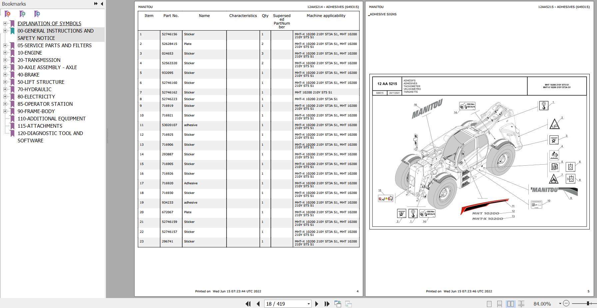Screen dimensions: 597x308
Task: Open the 85-OPERATOR STATION bookmark
Action: (45, 104)
